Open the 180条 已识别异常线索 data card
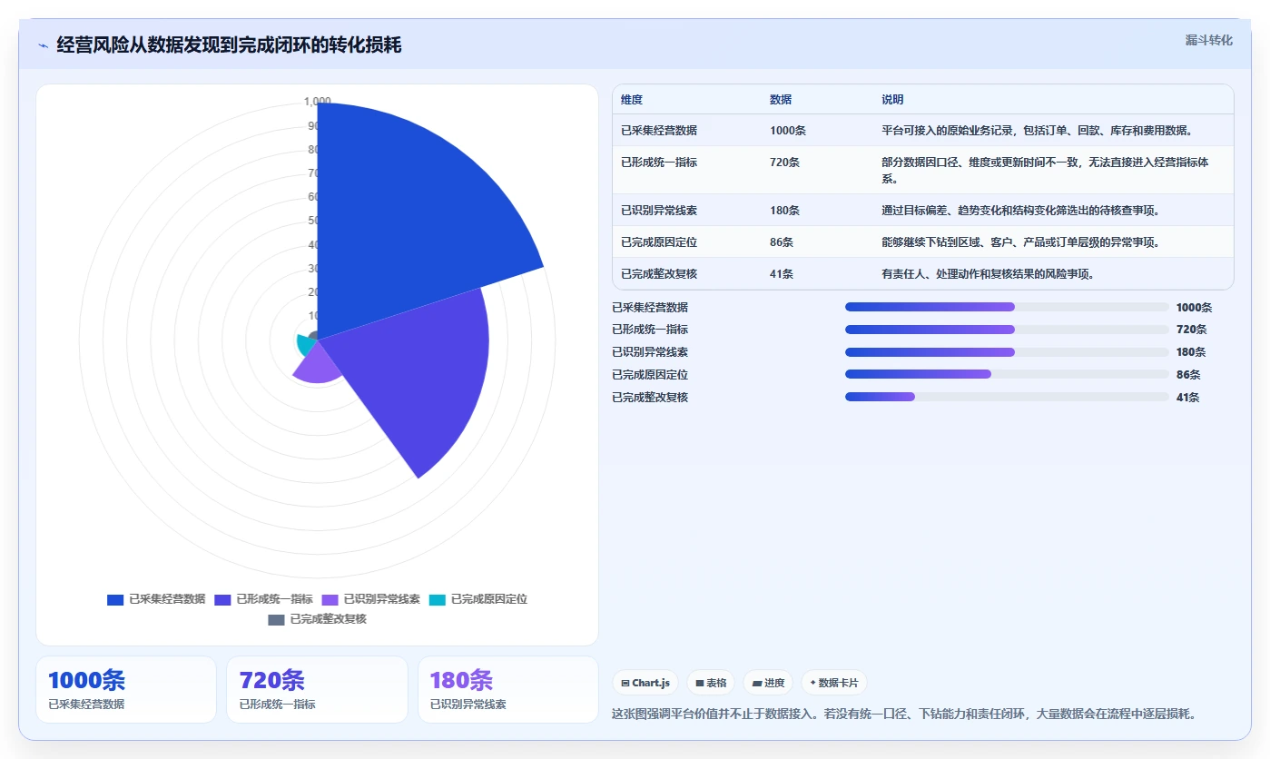 (x=508, y=690)
